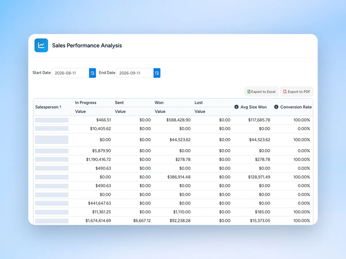Image resolution: width=346 pixels, height=259 pixels.
Task: Select the $1,110.00 Won value
Action: tap(182, 212)
